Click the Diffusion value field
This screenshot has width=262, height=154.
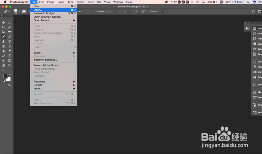tap(161, 11)
